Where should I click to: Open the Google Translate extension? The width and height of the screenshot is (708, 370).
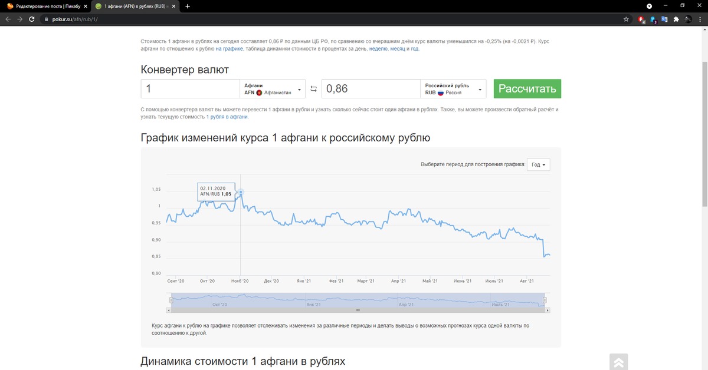664,19
